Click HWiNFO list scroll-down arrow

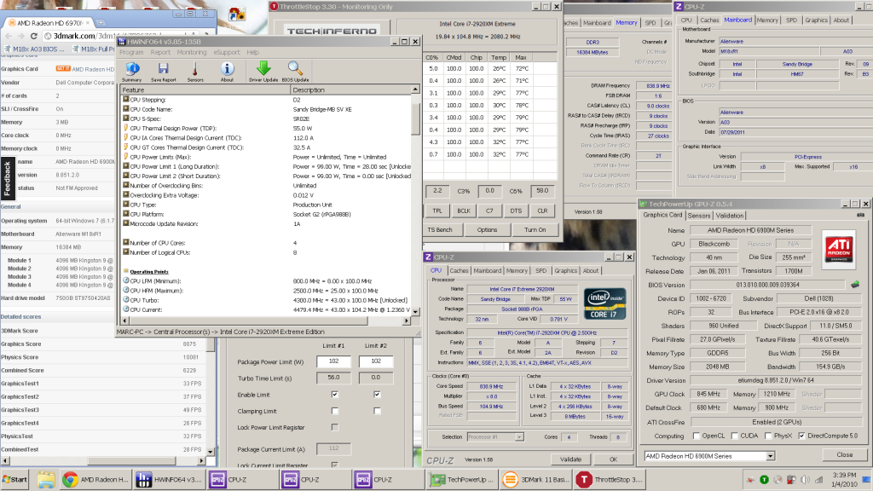415,310
